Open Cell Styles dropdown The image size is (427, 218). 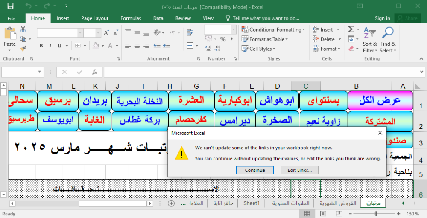258,49
